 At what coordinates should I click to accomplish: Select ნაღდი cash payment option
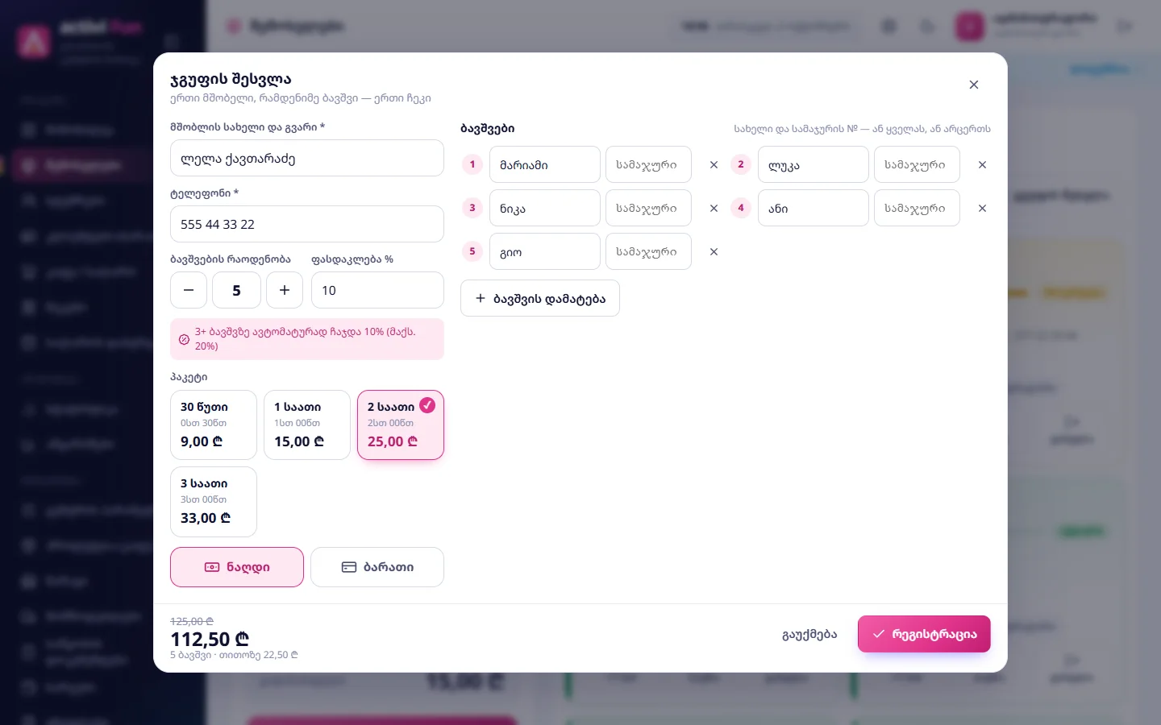click(237, 567)
